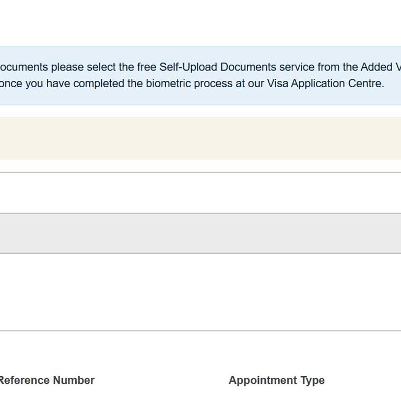Select the white row above the gray row
This screenshot has height=401, width=401.
[200, 193]
